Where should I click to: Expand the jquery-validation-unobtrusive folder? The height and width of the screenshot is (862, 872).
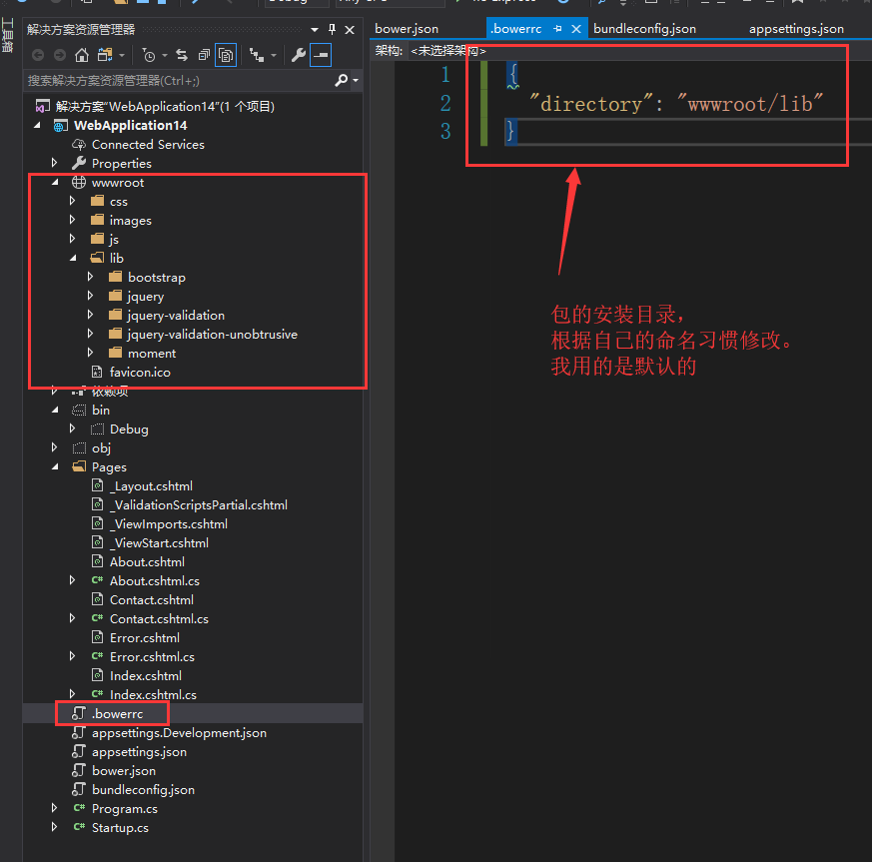tap(90, 334)
